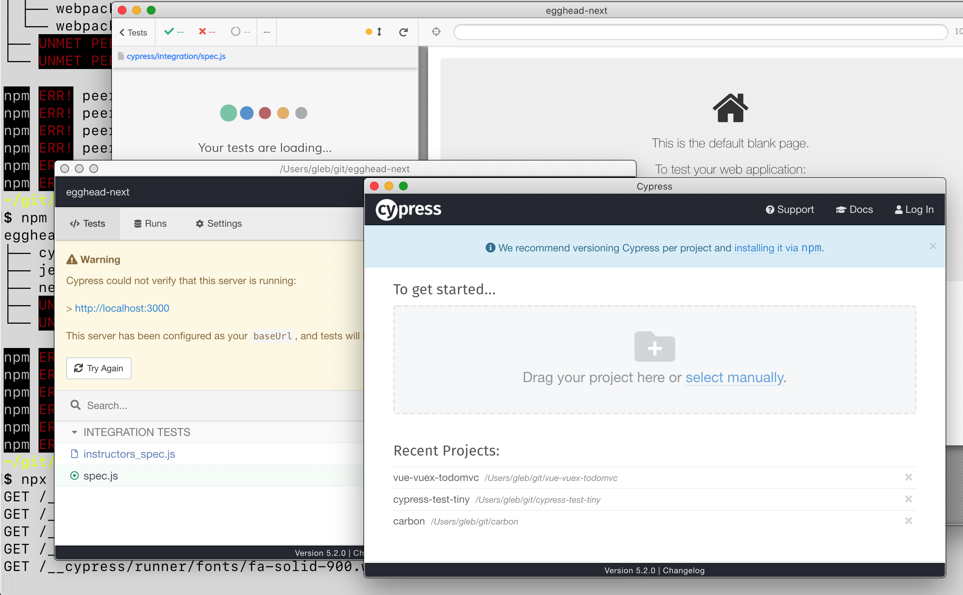Open Support via the question mark icon

pos(770,209)
